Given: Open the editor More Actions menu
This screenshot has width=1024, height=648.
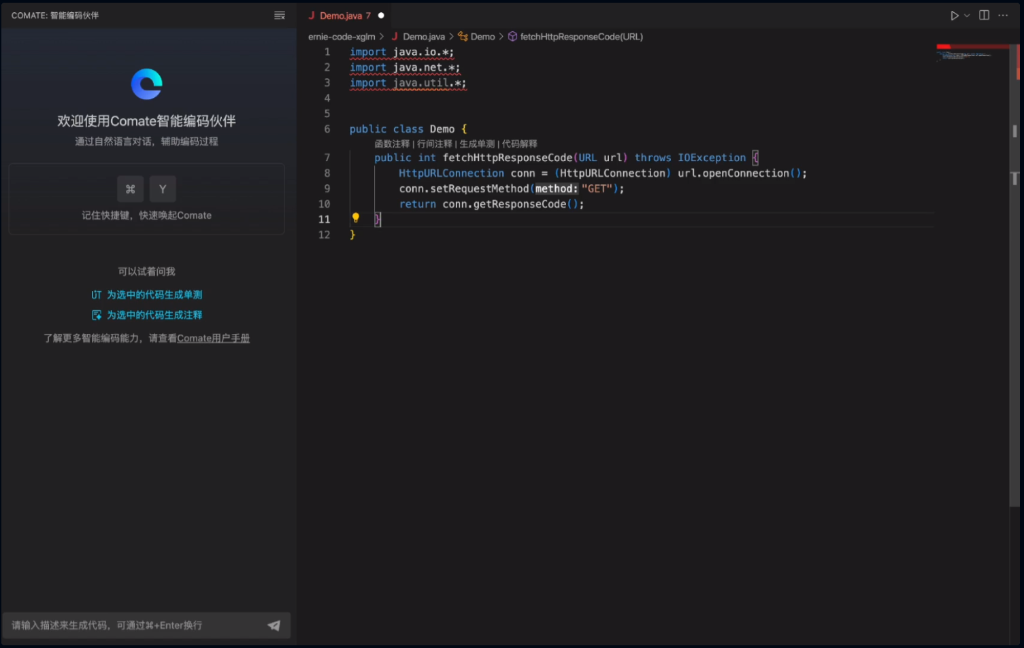Looking at the screenshot, I should point(1003,16).
